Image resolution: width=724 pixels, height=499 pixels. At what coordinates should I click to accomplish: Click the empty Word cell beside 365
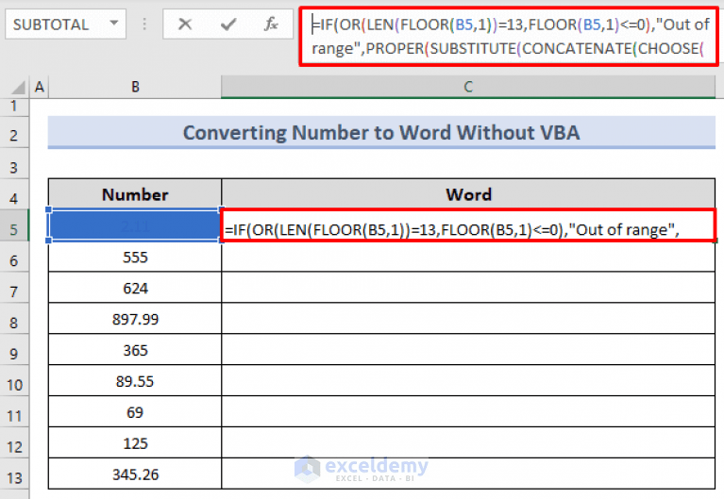468,350
